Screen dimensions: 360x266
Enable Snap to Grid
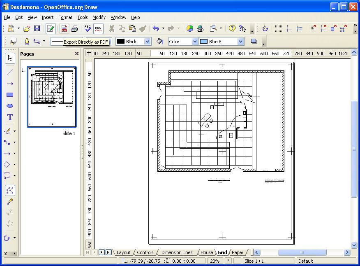[x=313, y=28]
